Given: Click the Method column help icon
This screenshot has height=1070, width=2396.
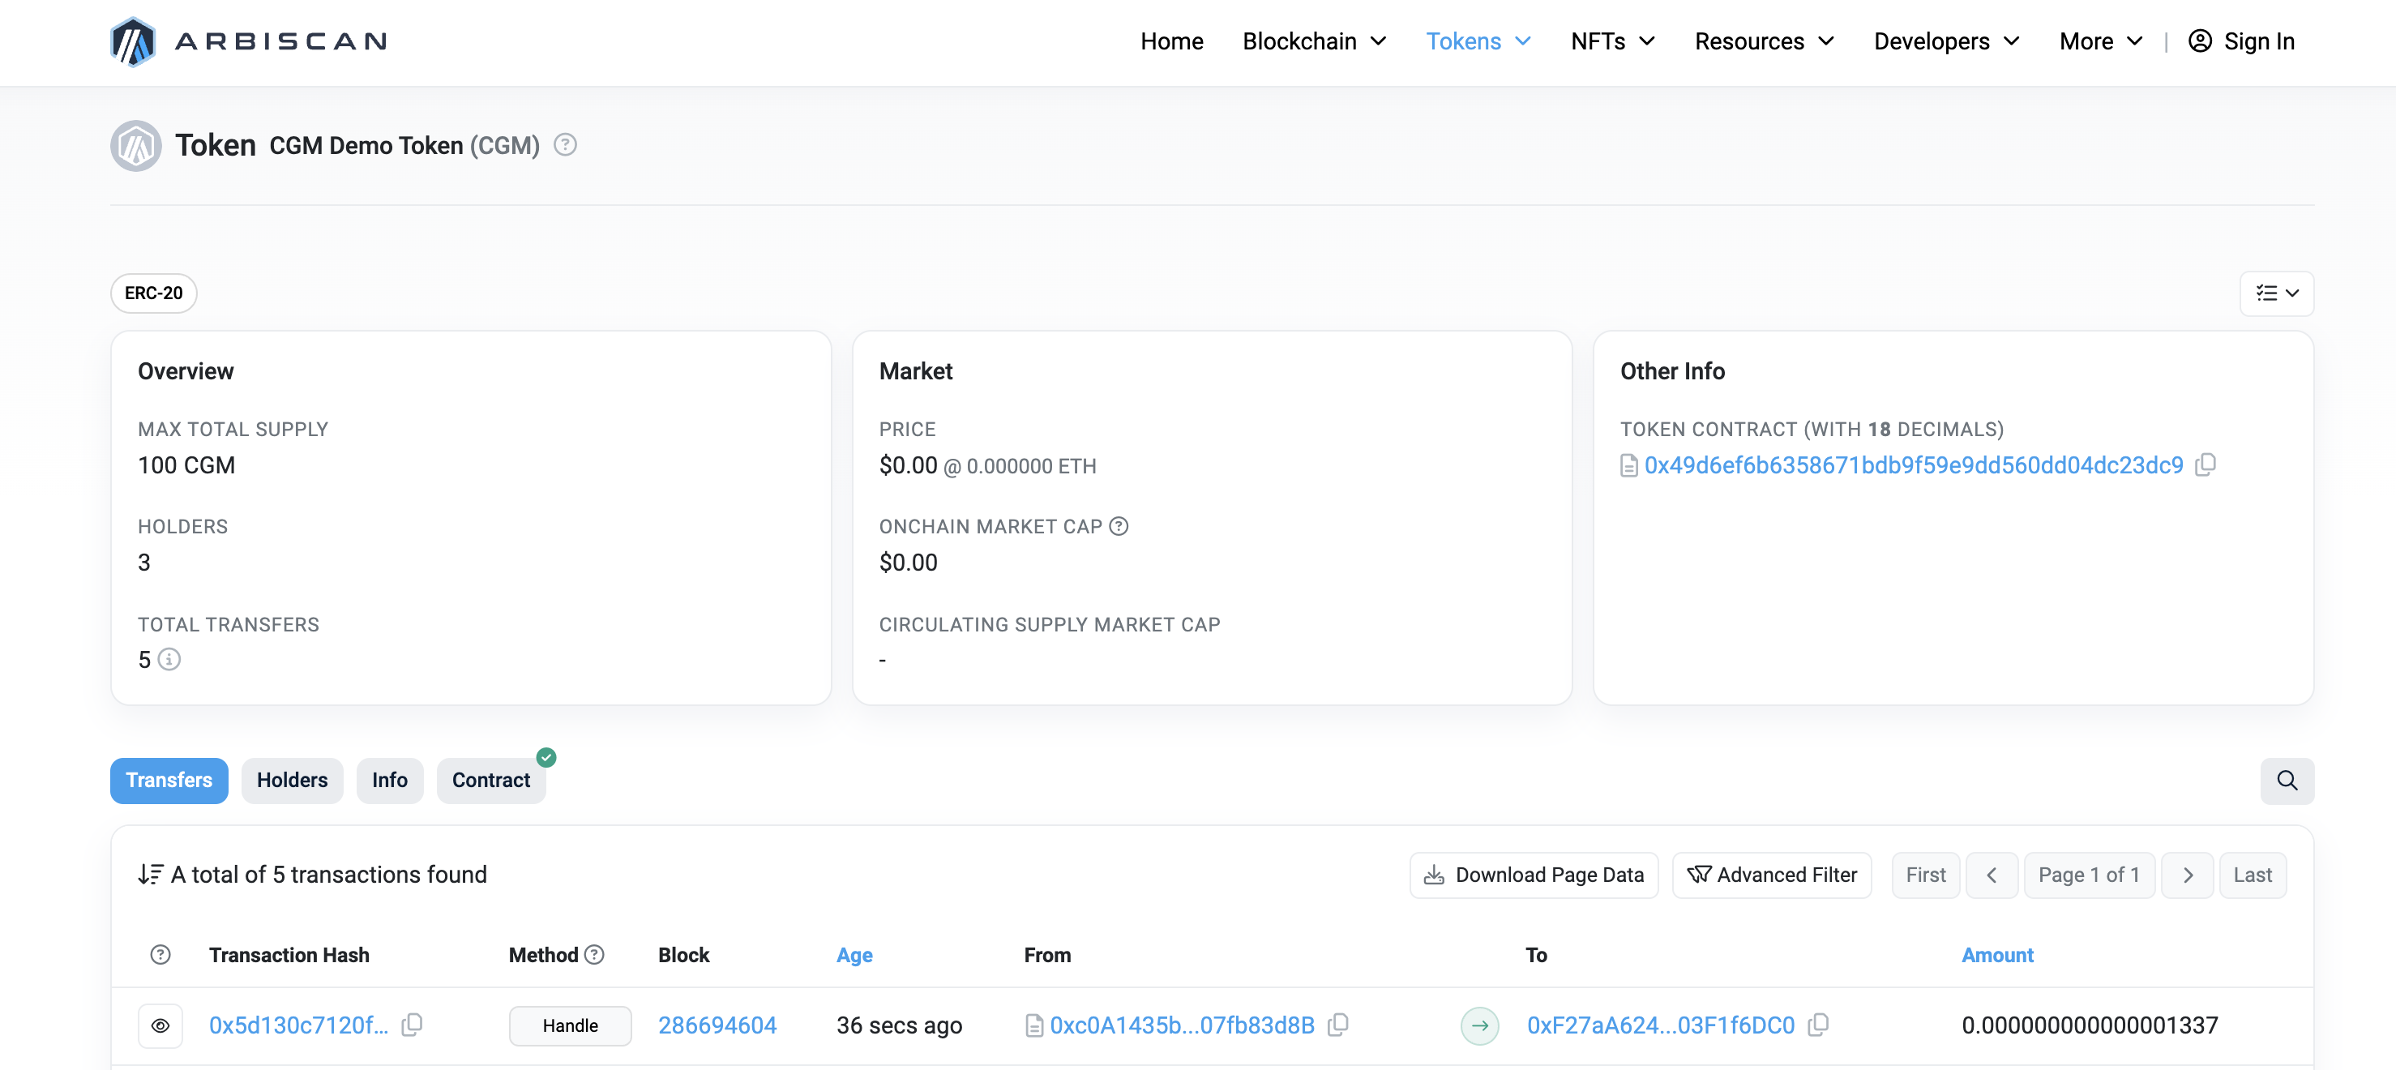Looking at the screenshot, I should [594, 955].
